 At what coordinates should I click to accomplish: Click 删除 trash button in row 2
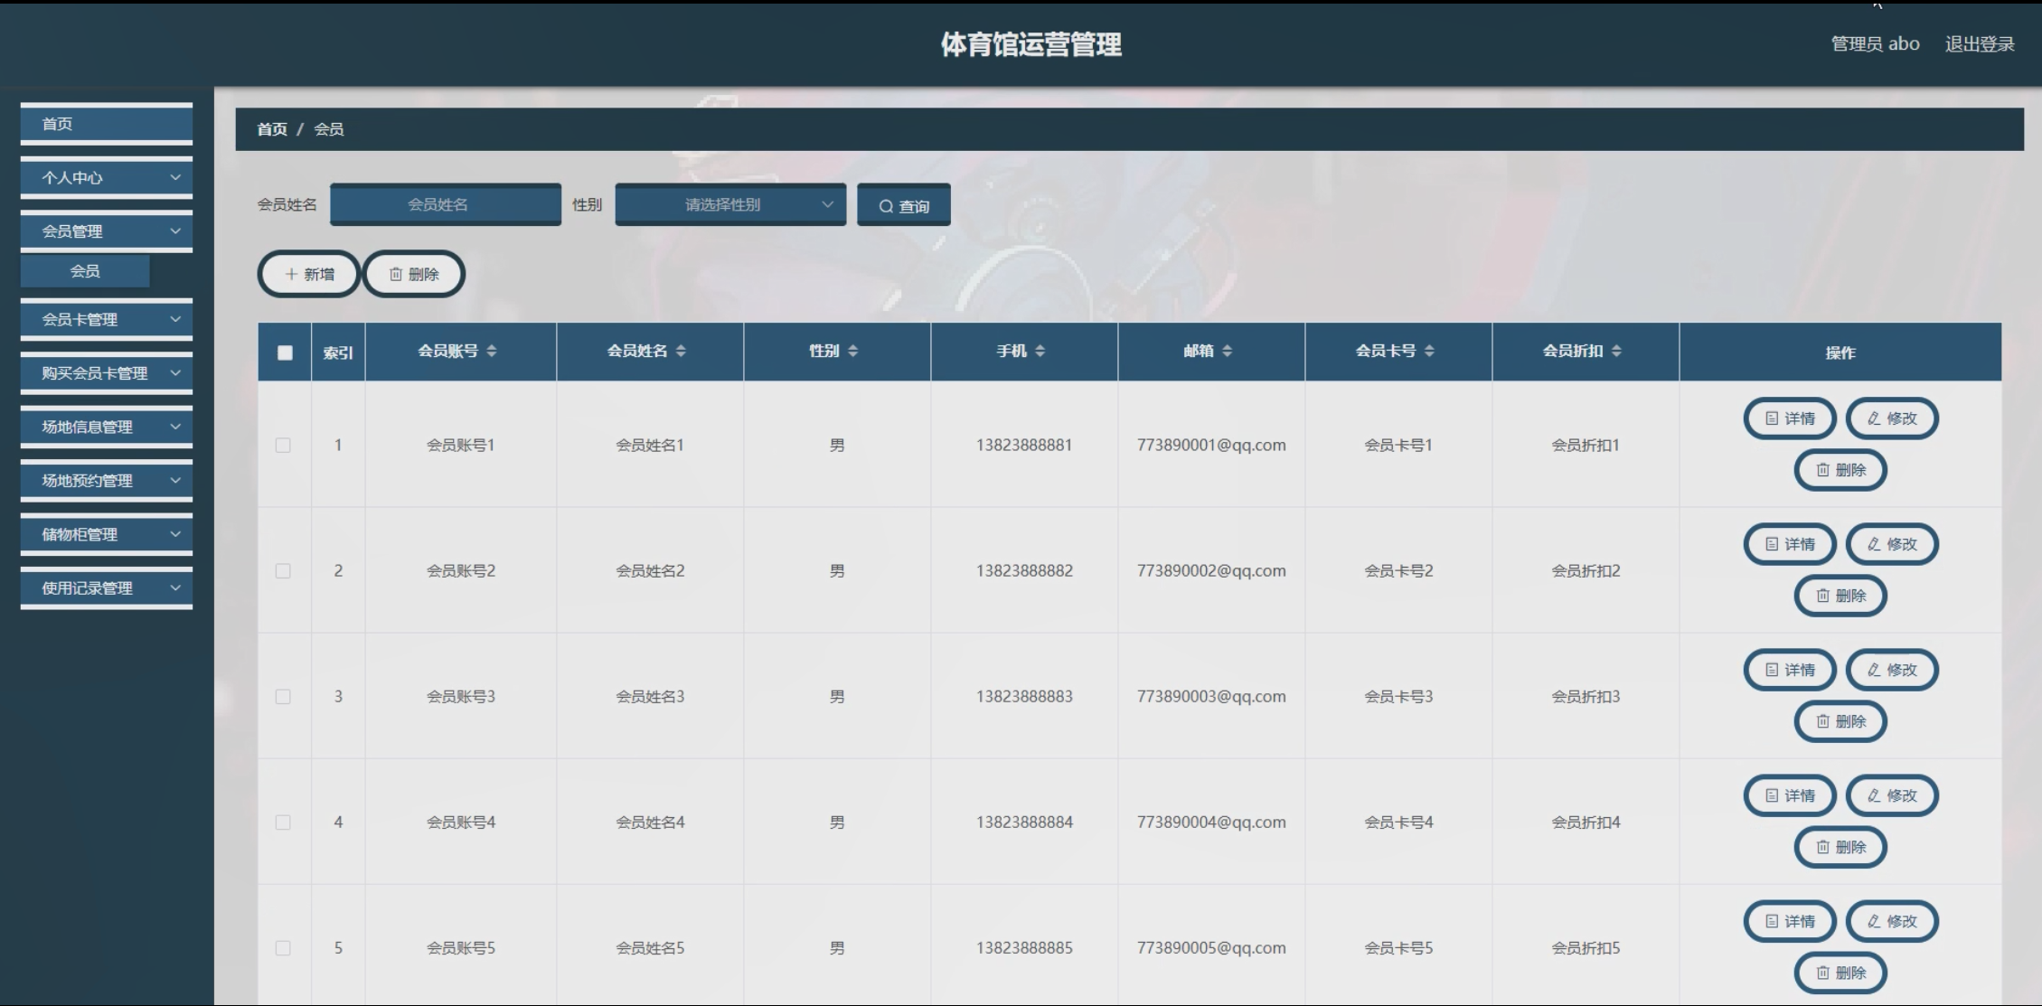1840,596
